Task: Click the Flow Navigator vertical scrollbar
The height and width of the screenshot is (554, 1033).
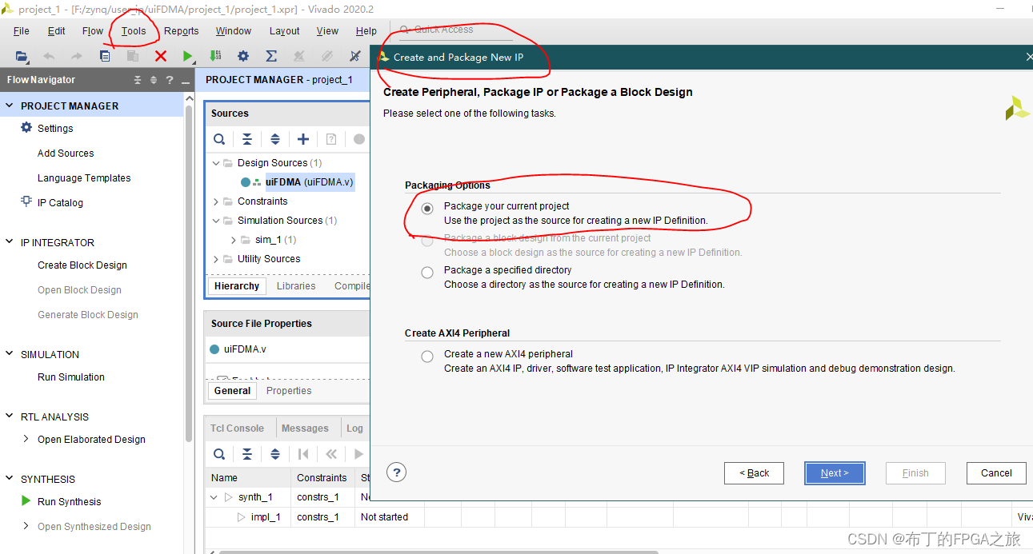Action: coord(189,272)
